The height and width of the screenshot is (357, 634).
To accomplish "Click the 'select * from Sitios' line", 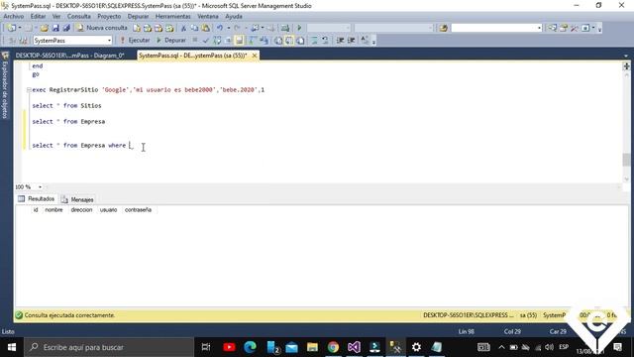I will pyautogui.click(x=66, y=106).
